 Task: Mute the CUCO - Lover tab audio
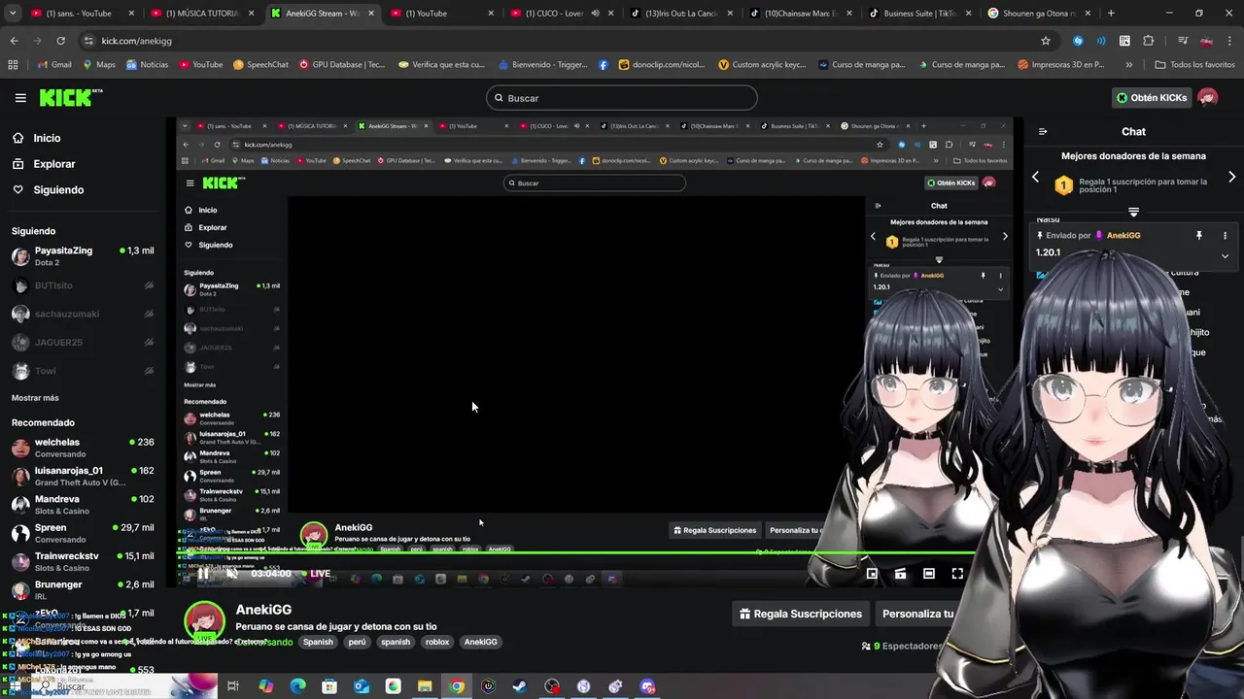pyautogui.click(x=596, y=14)
